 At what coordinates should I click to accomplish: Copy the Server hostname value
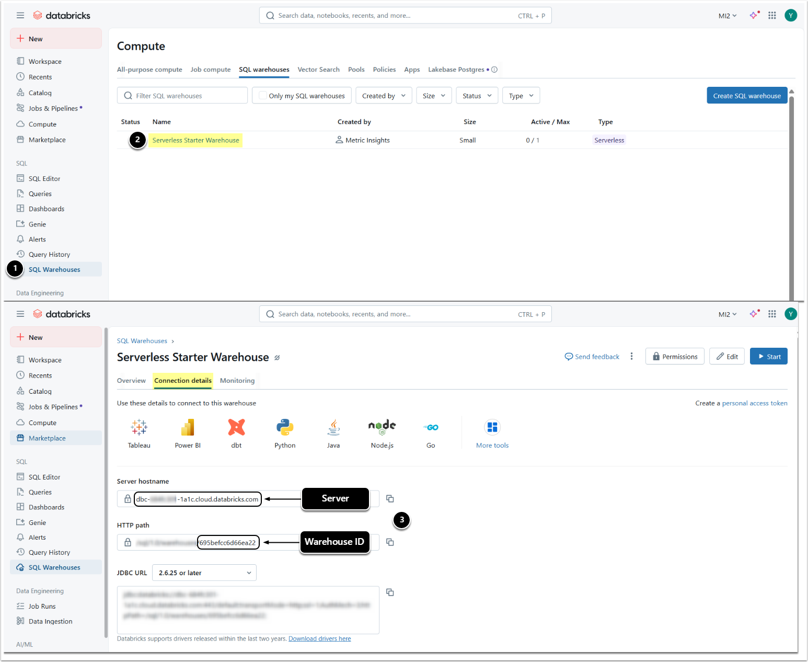[x=390, y=498]
